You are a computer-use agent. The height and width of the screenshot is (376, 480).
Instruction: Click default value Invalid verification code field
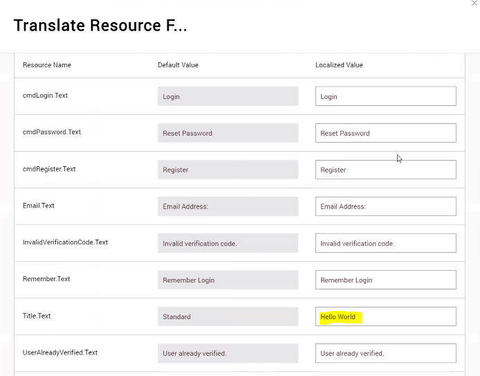click(x=228, y=243)
